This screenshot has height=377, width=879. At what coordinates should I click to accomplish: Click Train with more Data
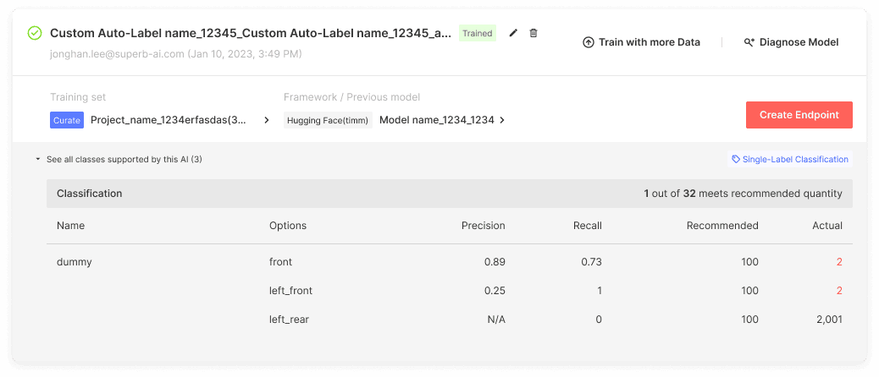tap(641, 42)
